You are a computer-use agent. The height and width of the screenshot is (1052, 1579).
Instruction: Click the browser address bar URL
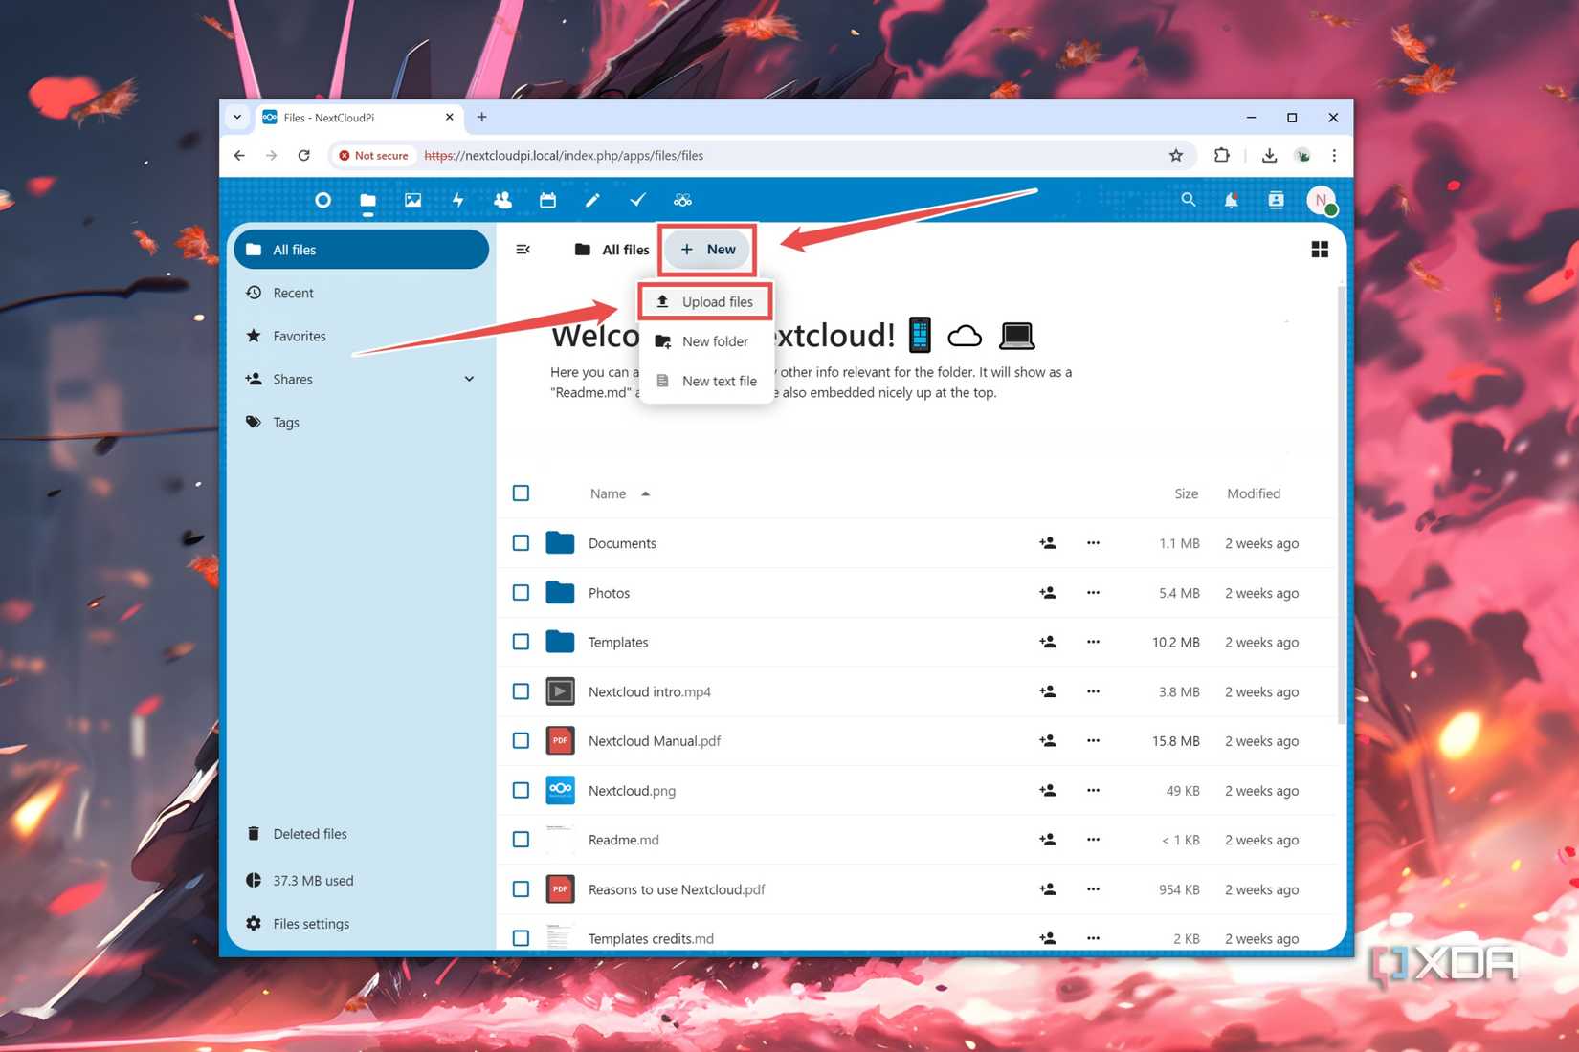click(x=564, y=156)
